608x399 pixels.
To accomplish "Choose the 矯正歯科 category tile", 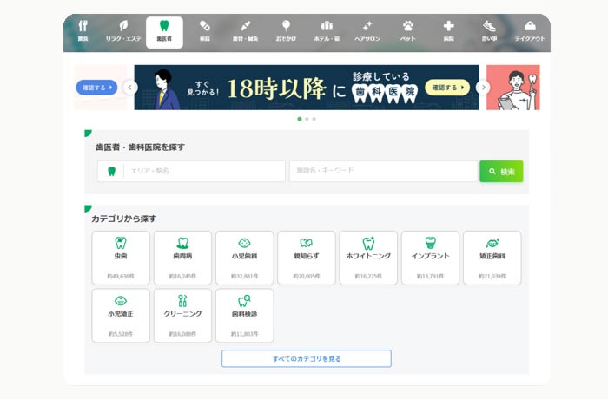I will click(492, 258).
